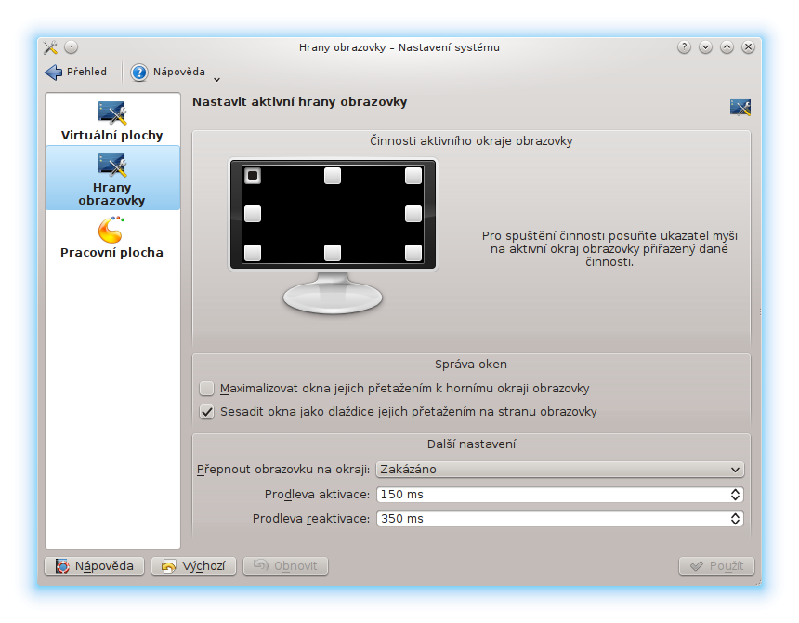Click the bottom-right screen corner square
Viewport: 799px width, 623px height.
coord(413,252)
